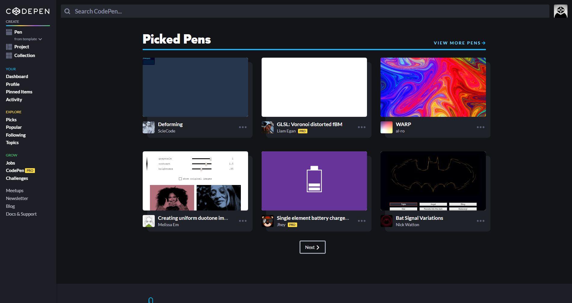The width and height of the screenshot is (572, 303).
Task: Open the Jobs page
Action: point(10,163)
